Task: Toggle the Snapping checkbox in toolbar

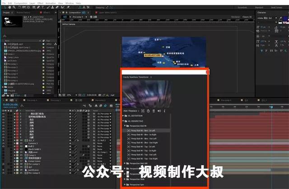Action: coord(94,8)
